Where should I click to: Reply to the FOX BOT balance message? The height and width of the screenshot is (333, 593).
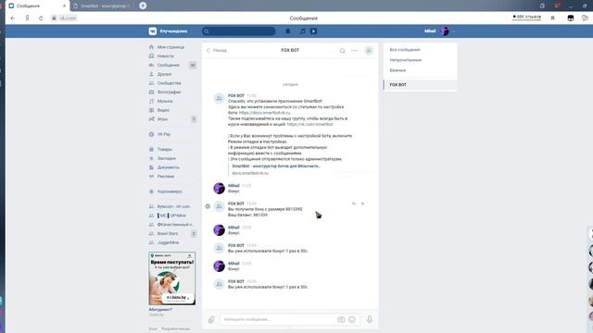(354, 203)
